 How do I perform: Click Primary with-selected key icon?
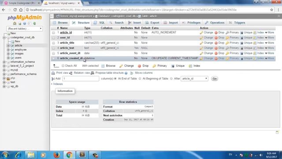click(x=154, y=66)
